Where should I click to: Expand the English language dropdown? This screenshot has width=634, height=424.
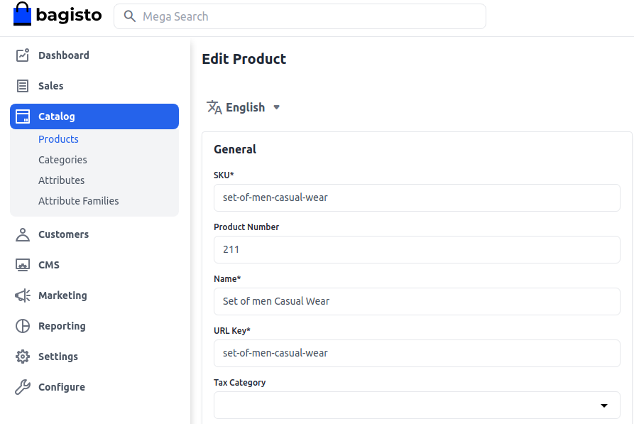(x=276, y=107)
